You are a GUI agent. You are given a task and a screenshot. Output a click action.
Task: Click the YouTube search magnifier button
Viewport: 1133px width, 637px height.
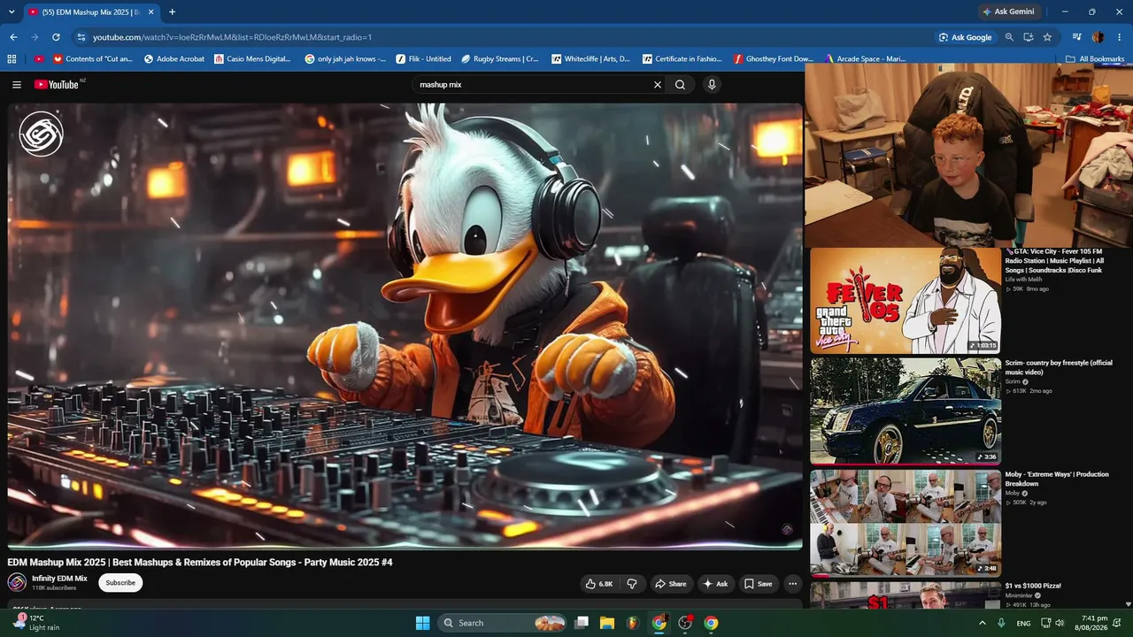tap(680, 85)
